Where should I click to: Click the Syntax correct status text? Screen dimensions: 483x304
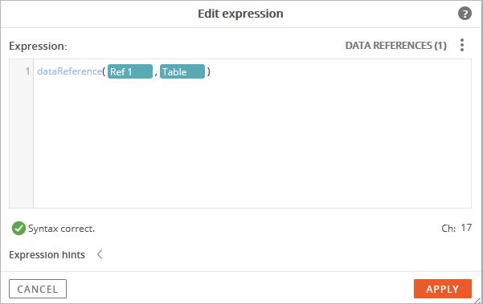(x=61, y=229)
